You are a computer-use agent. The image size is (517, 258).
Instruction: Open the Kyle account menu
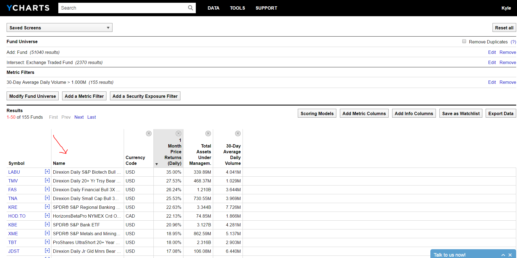506,8
